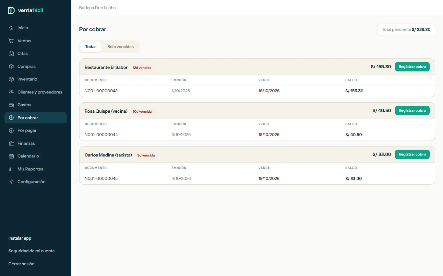Click the Restaurante El Sabor name
Screen dimensions: 443x276
pyautogui.click(x=106, y=68)
